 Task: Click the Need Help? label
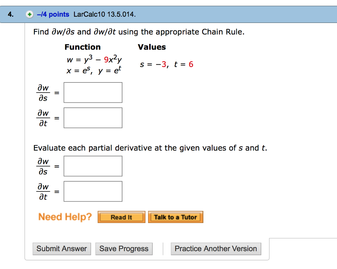(65, 217)
